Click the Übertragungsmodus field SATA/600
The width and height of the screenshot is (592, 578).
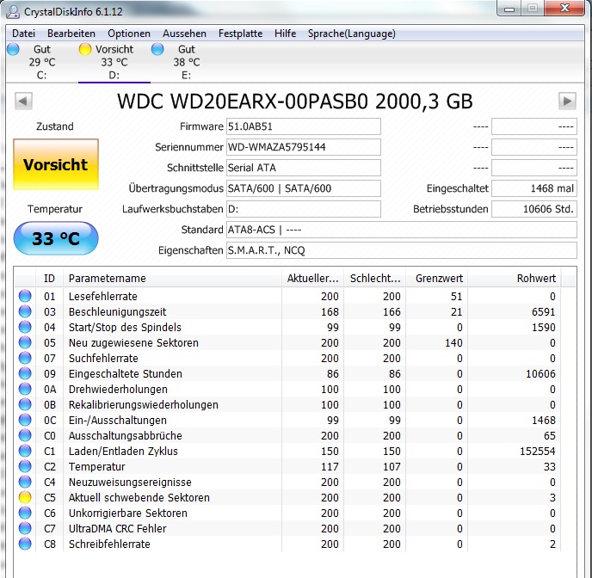click(x=304, y=188)
